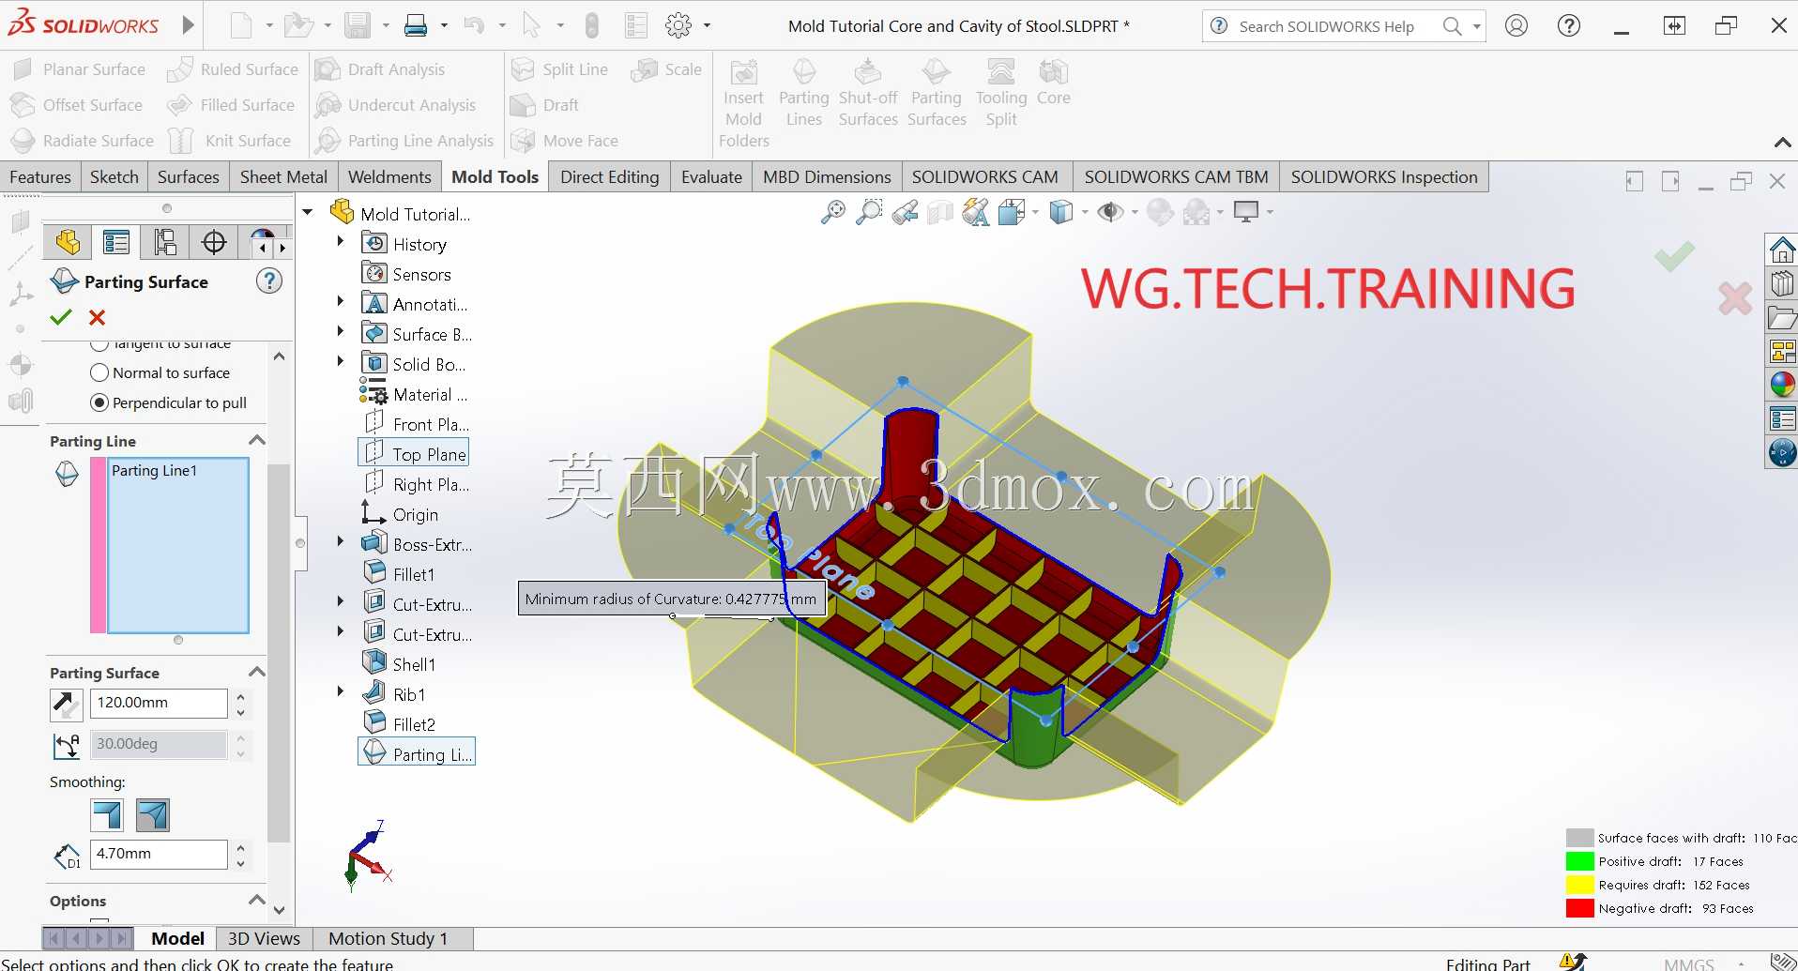
Task: Click Edit Appearance sphere icon
Action: point(1160,212)
